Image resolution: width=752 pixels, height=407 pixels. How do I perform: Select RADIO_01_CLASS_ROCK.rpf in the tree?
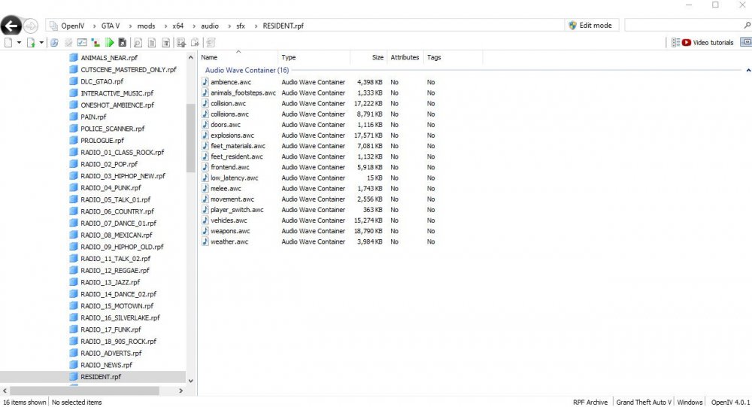point(123,152)
